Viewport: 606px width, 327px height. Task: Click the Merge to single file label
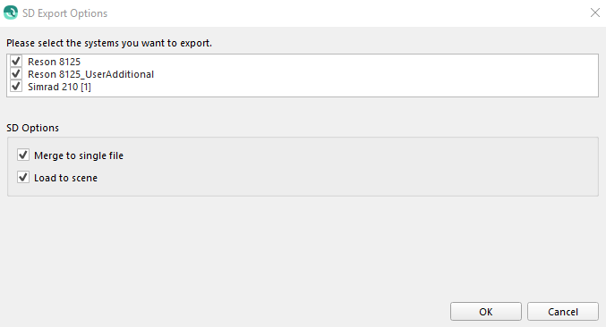(79, 155)
